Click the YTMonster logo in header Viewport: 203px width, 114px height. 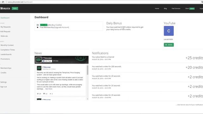coord(5,9)
